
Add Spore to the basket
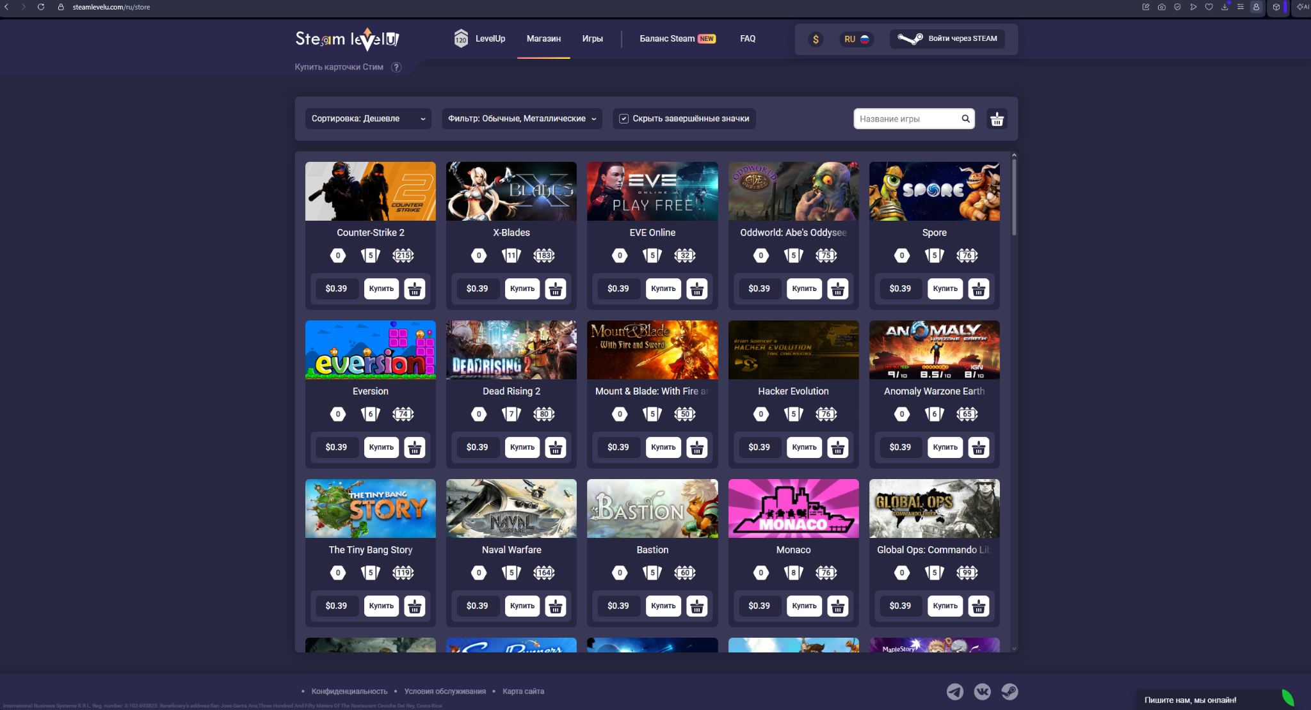click(x=978, y=289)
